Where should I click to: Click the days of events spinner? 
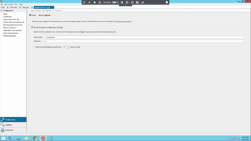(66, 47)
